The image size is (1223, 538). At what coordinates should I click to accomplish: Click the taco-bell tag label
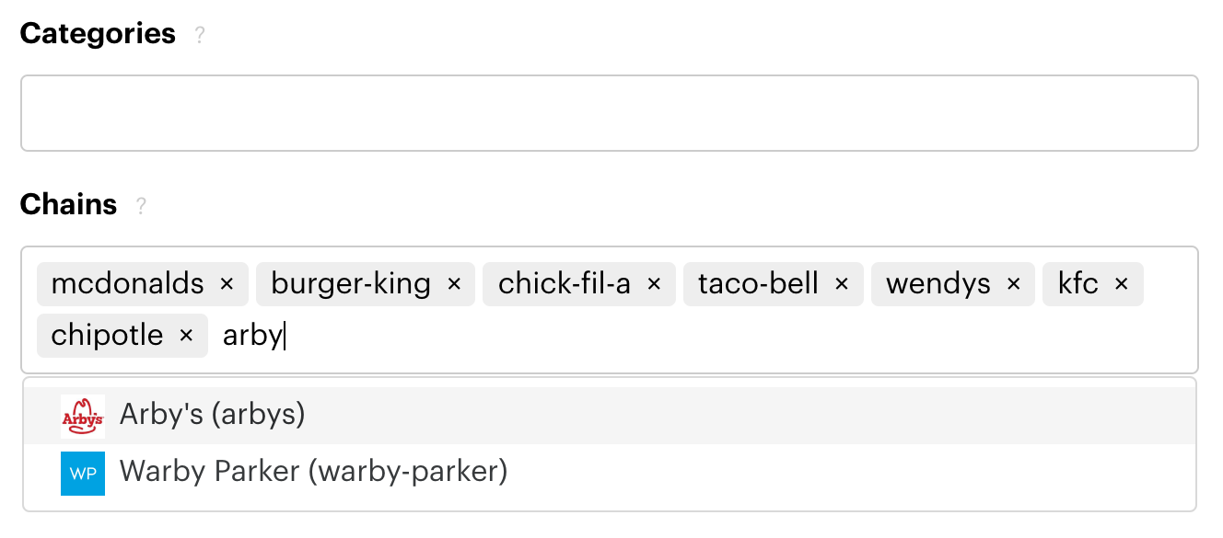tap(758, 284)
